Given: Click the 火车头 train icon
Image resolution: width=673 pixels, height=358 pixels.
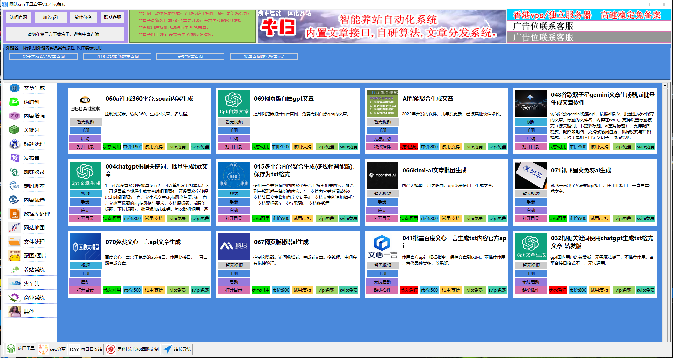Looking at the screenshot, I should pos(14,284).
